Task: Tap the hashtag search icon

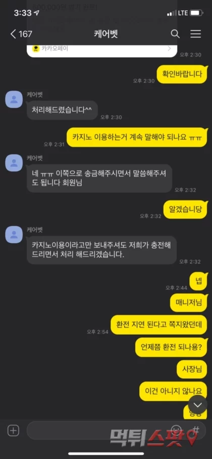Action: point(196,430)
